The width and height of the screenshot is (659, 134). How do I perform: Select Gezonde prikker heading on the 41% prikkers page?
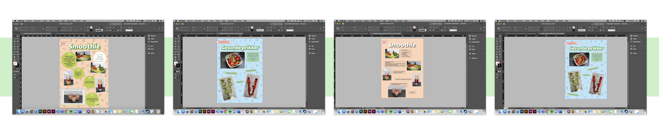click(240, 48)
